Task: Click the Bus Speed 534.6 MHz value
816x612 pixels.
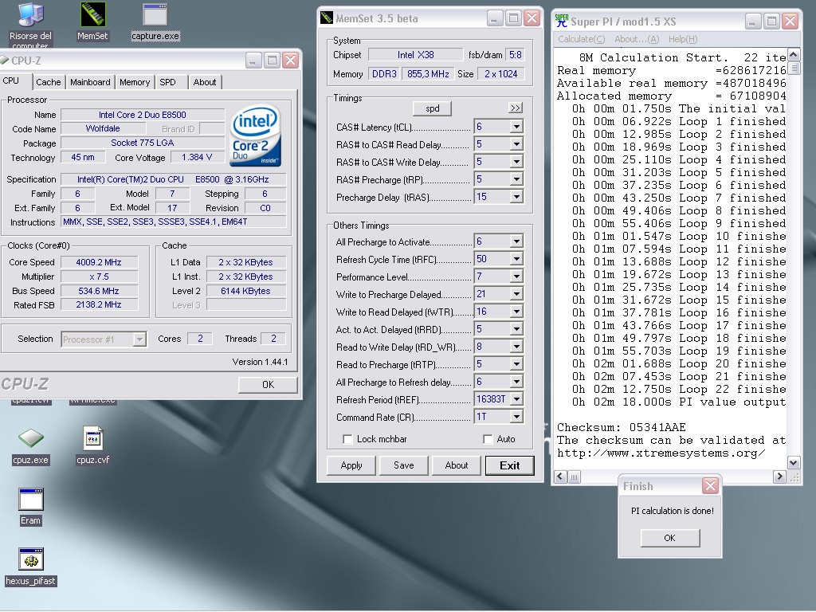Action: click(x=99, y=291)
